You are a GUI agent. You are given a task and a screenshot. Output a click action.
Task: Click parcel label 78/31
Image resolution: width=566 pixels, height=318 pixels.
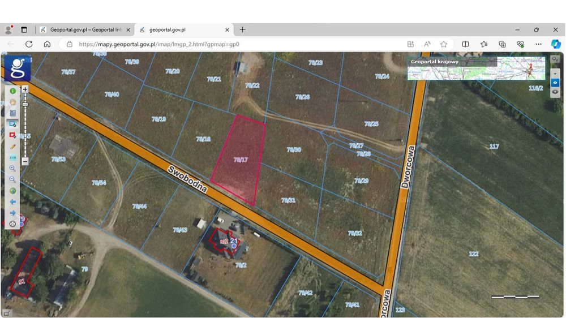(x=288, y=200)
